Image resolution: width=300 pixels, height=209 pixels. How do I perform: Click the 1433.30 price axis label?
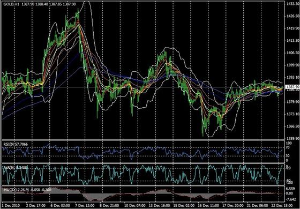[x=293, y=4]
